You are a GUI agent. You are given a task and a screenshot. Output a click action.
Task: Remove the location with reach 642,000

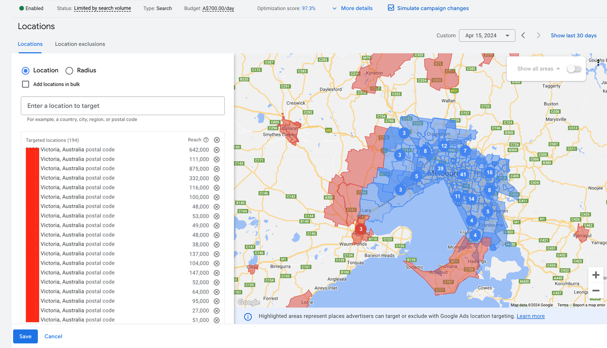pos(217,150)
